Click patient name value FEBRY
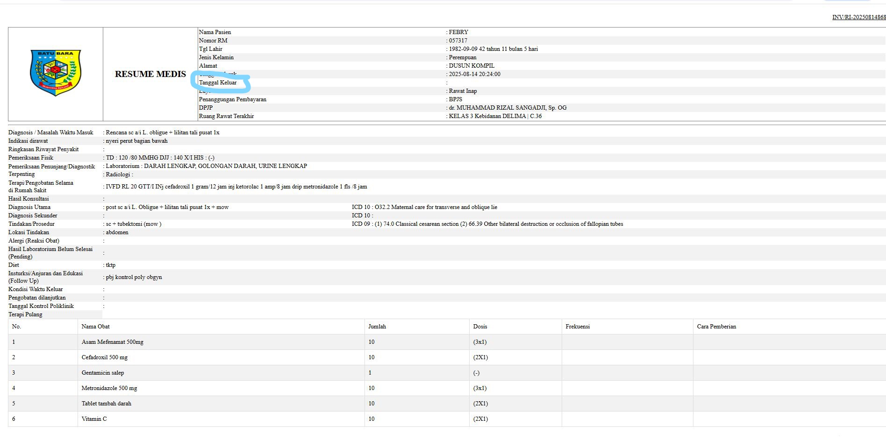The height and width of the screenshot is (446, 886). click(x=458, y=32)
